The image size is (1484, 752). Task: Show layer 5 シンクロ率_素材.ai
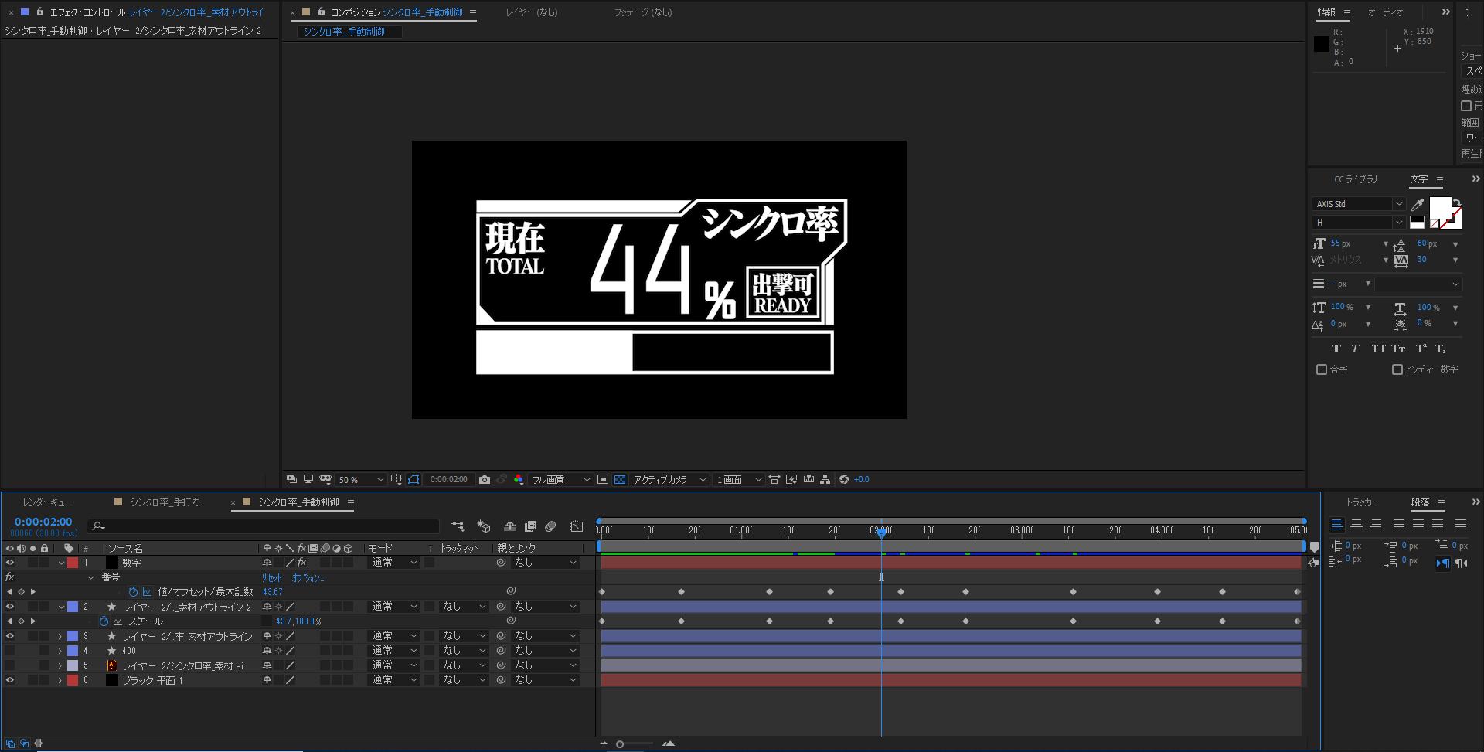(x=10, y=665)
